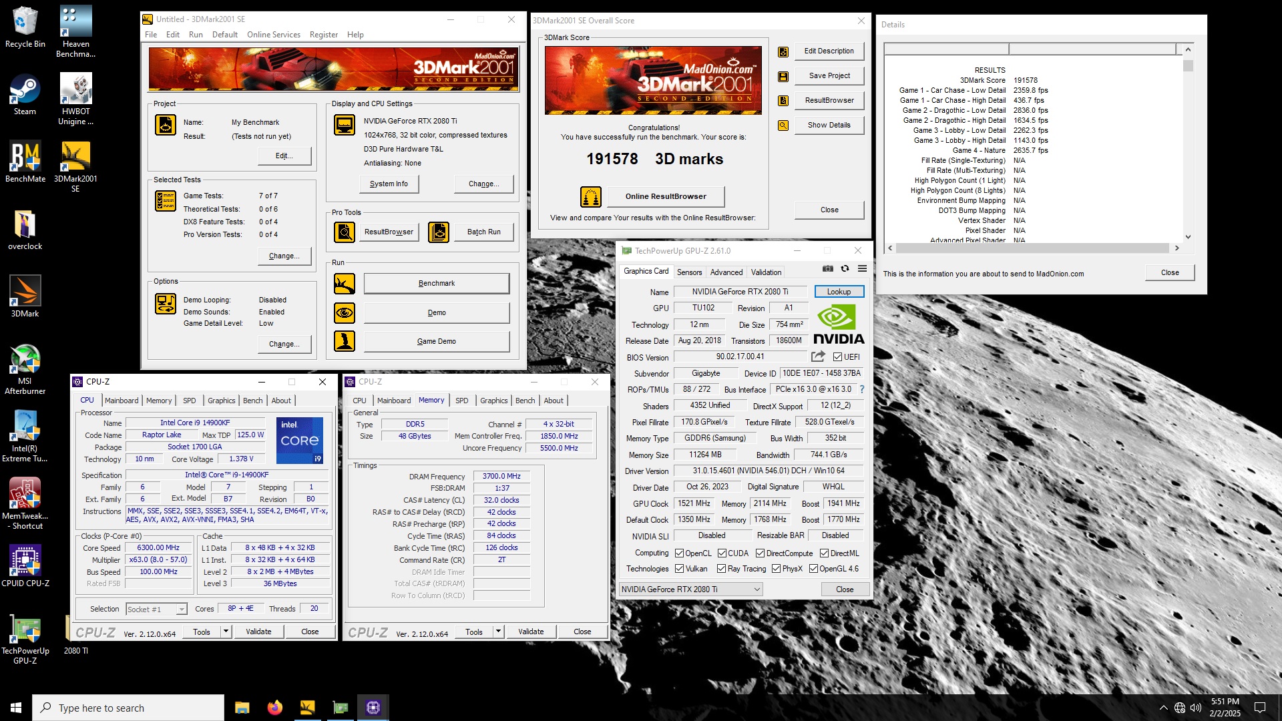Click the horizontal scrollbar in Details window
Image resolution: width=1282 pixels, height=721 pixels.
(x=1033, y=248)
